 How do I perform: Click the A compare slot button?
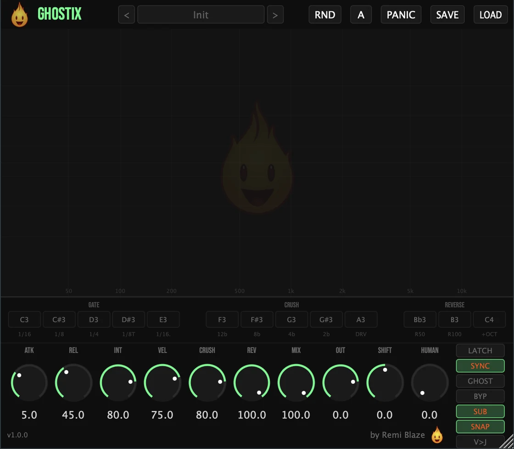click(361, 15)
